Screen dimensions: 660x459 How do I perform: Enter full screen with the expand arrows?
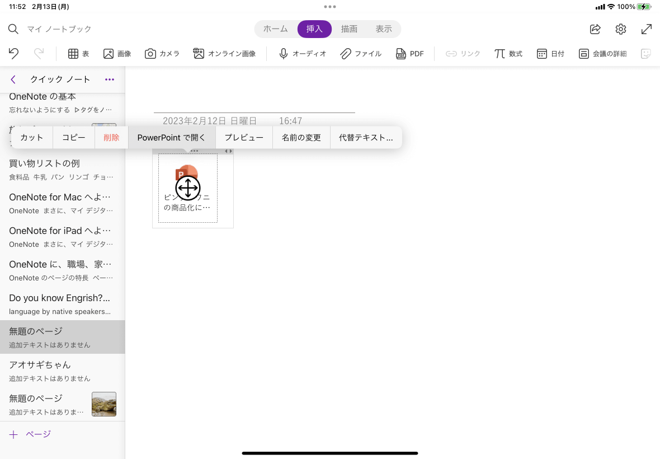646,29
